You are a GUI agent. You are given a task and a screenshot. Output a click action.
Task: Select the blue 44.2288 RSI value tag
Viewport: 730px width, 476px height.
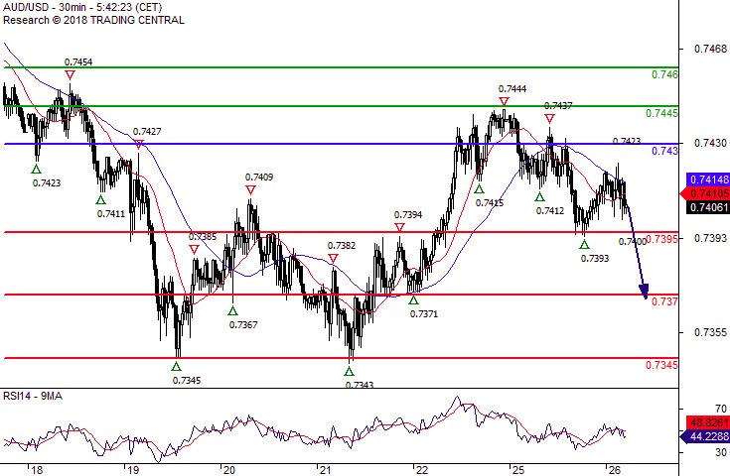705,436
